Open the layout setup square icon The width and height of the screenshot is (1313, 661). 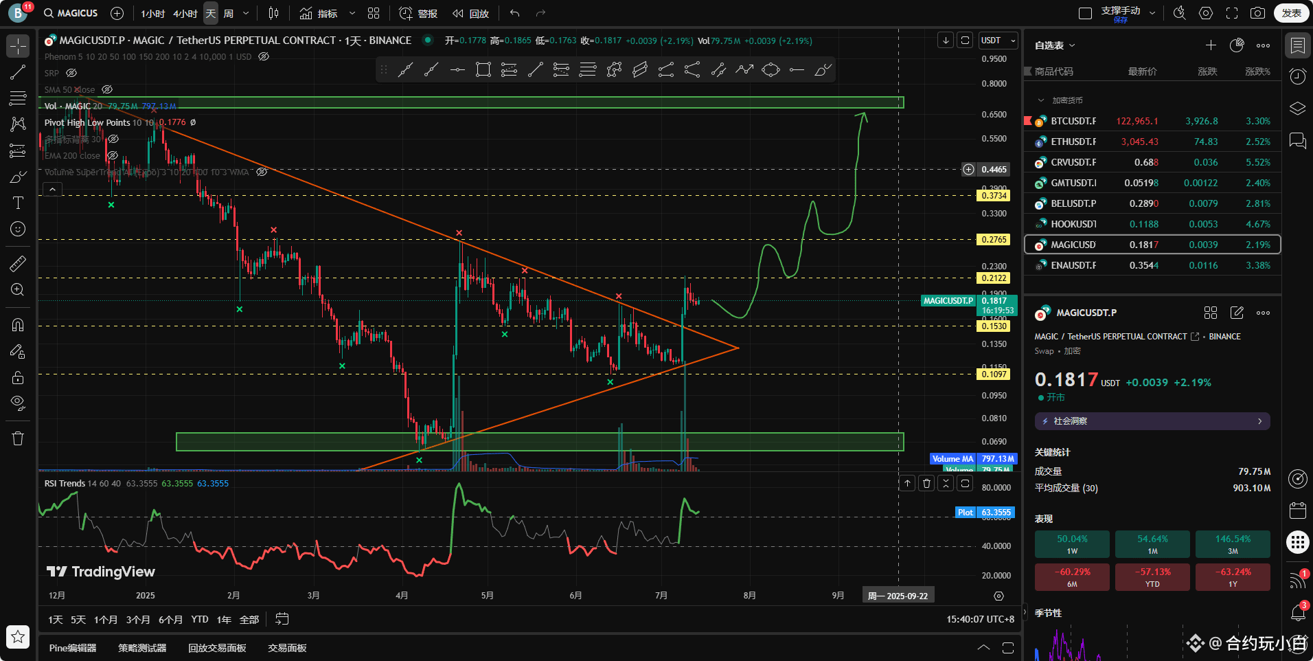point(1085,13)
